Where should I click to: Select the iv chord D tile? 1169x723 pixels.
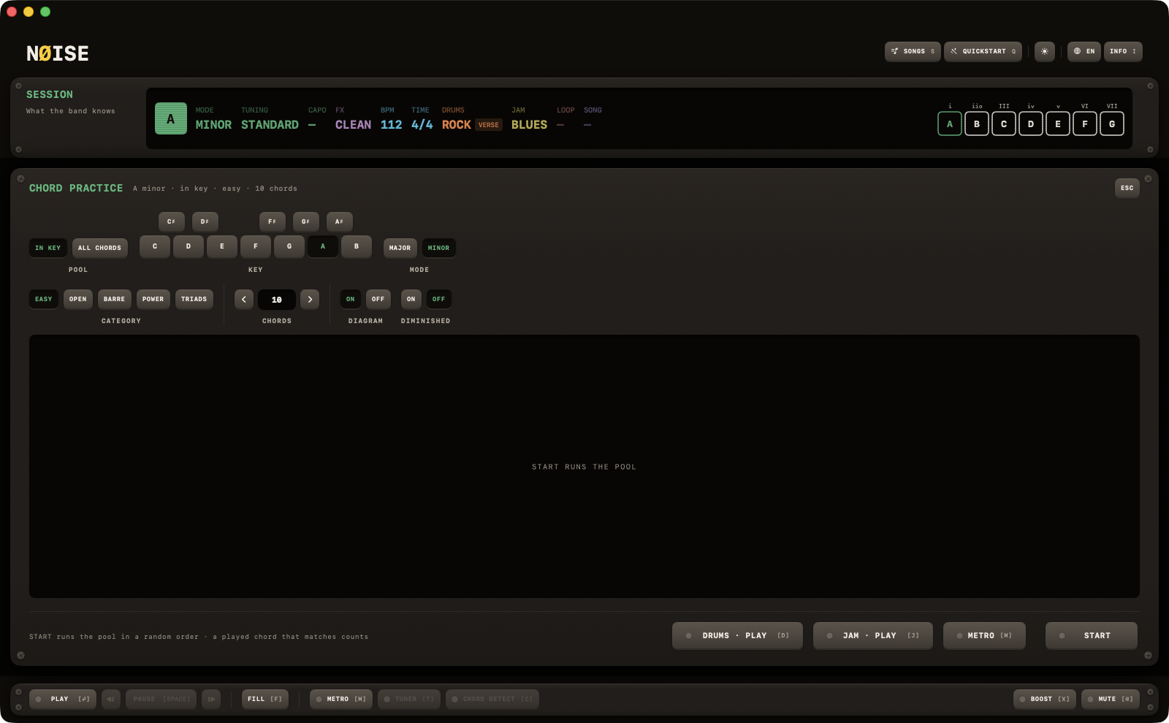(1031, 124)
